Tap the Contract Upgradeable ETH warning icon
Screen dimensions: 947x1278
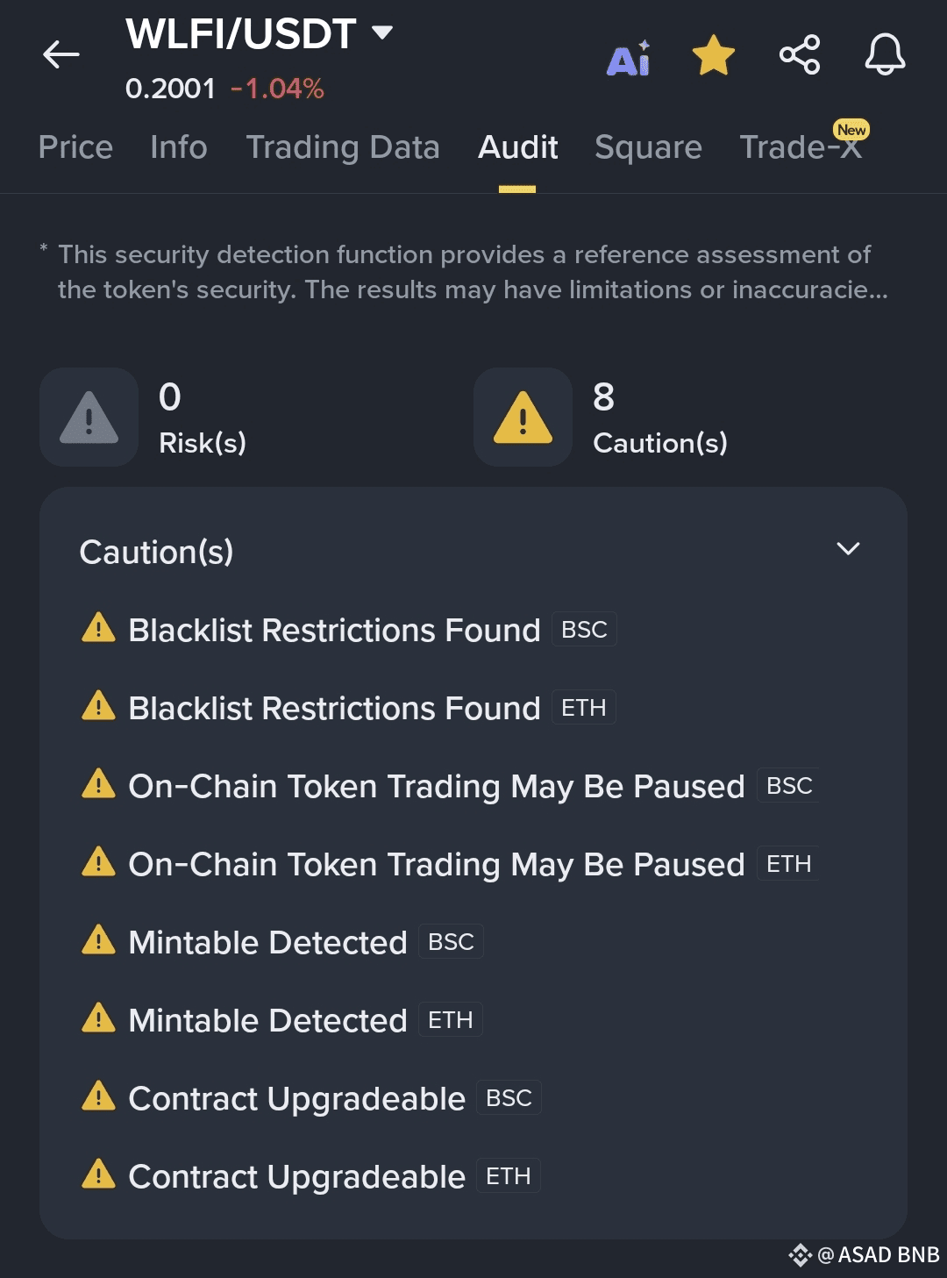click(x=98, y=1174)
